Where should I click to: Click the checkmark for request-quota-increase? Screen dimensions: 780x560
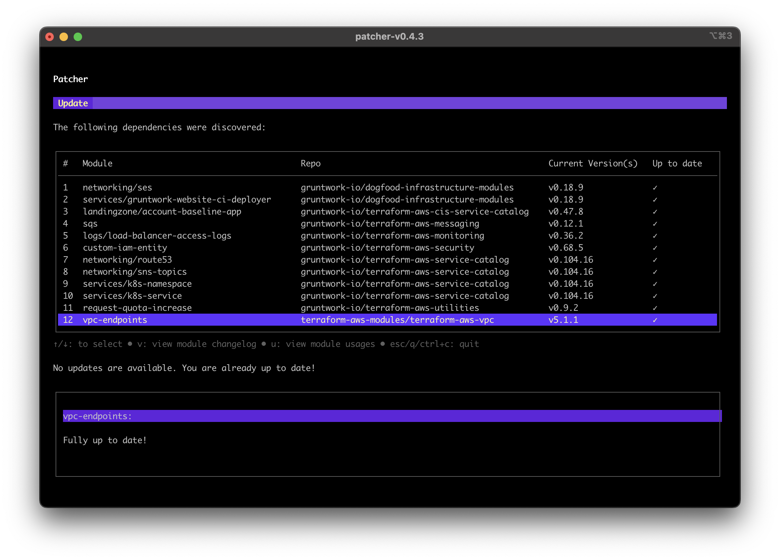click(x=656, y=308)
